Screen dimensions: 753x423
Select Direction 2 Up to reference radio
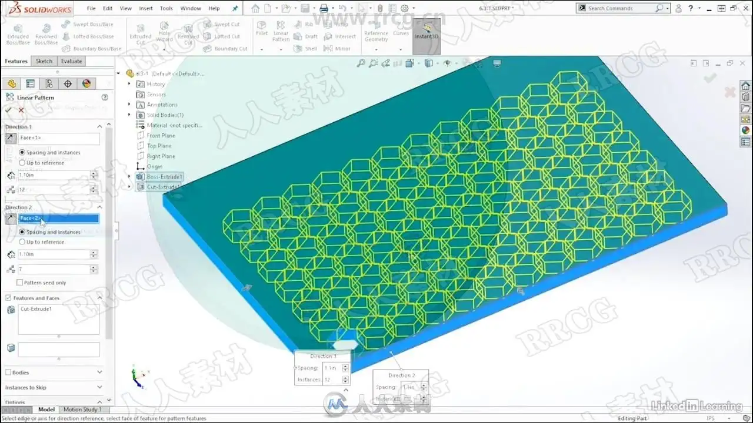pyautogui.click(x=22, y=242)
